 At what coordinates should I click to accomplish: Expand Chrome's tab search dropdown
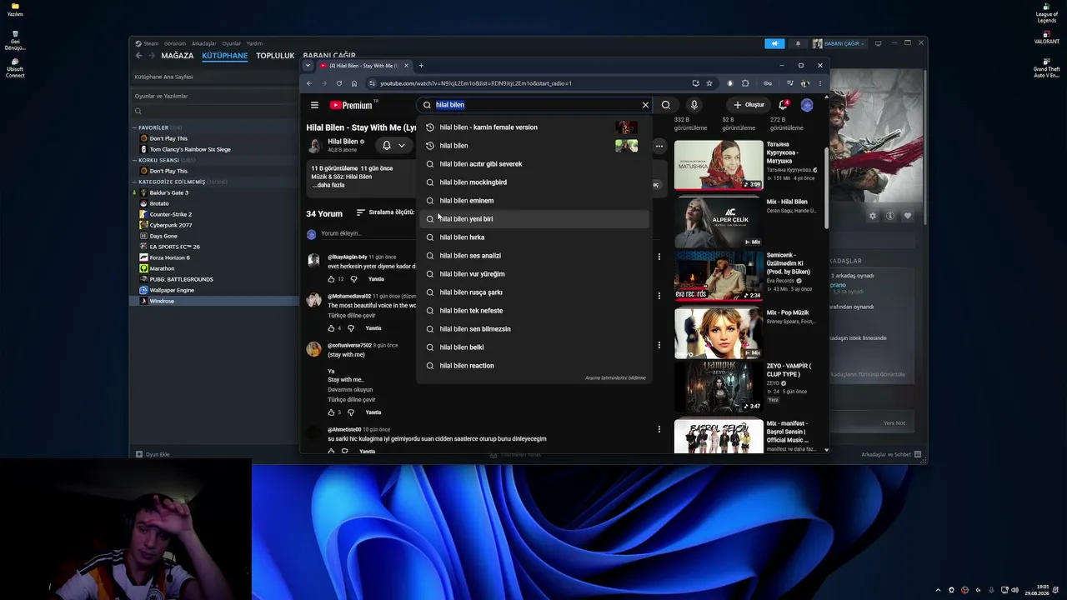coord(308,66)
